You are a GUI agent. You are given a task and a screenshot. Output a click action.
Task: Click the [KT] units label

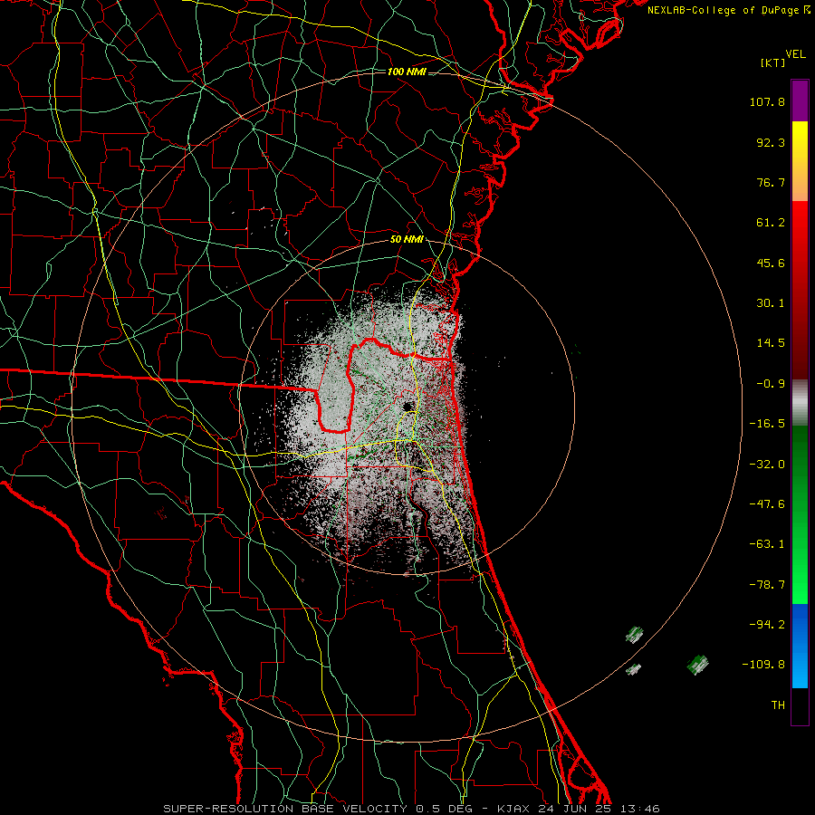[772, 62]
